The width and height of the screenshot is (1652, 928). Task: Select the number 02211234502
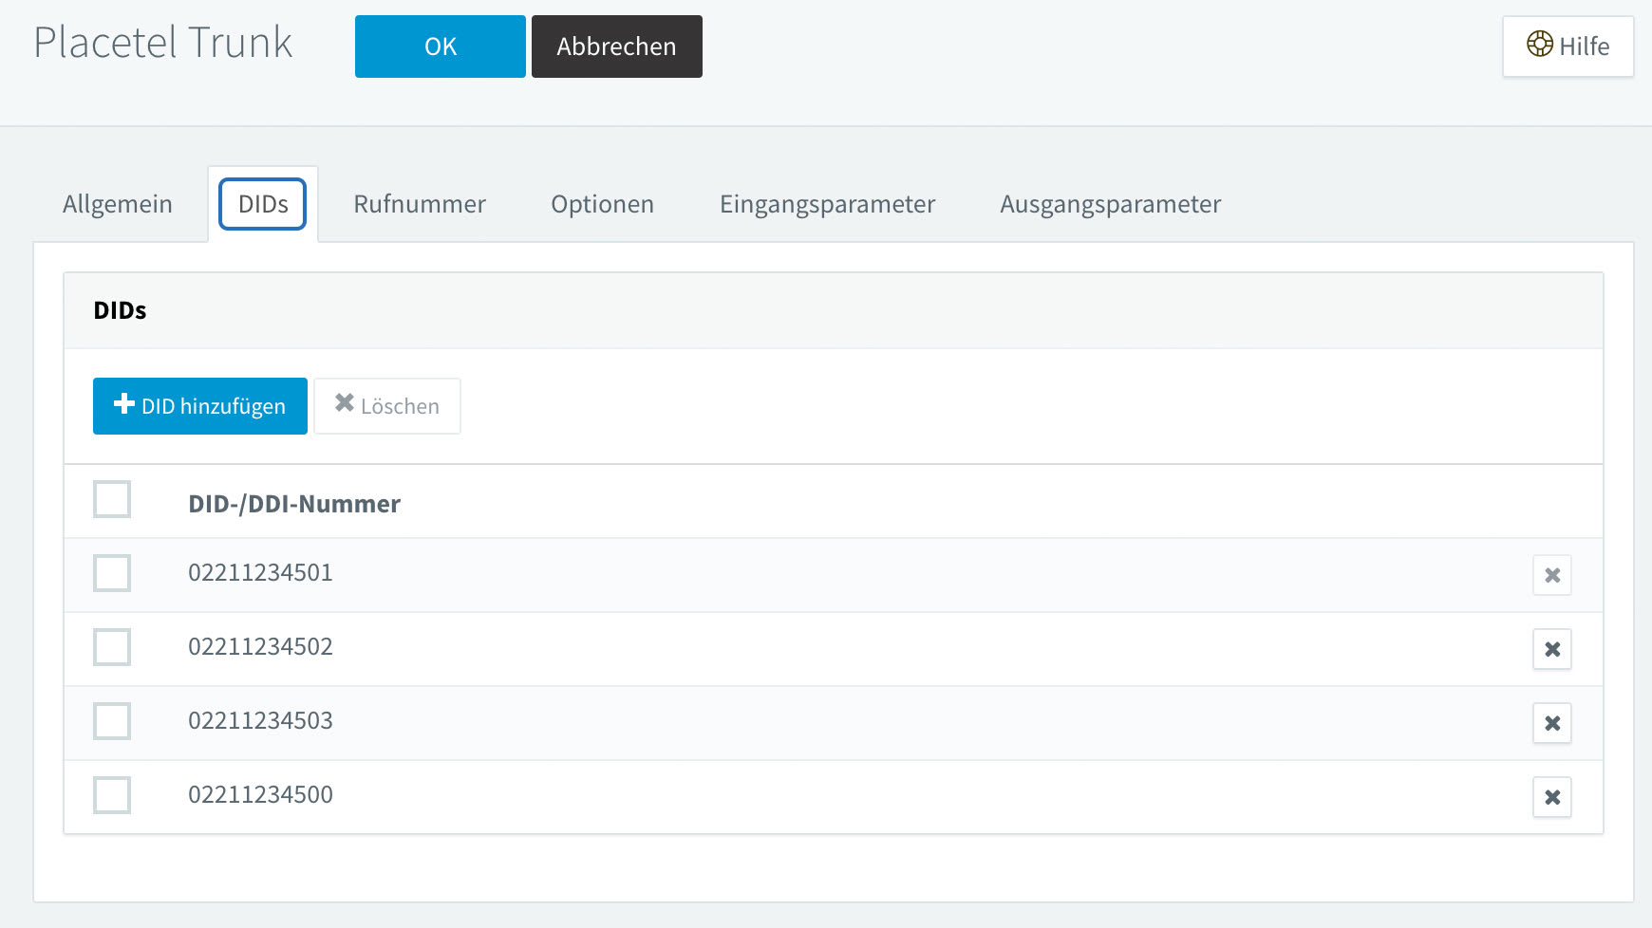click(x=260, y=647)
